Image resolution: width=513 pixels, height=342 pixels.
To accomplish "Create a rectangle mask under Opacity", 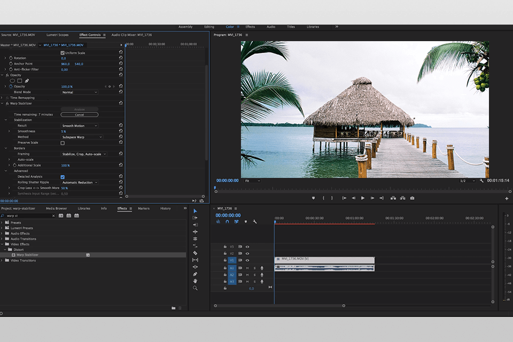I will click(20, 81).
